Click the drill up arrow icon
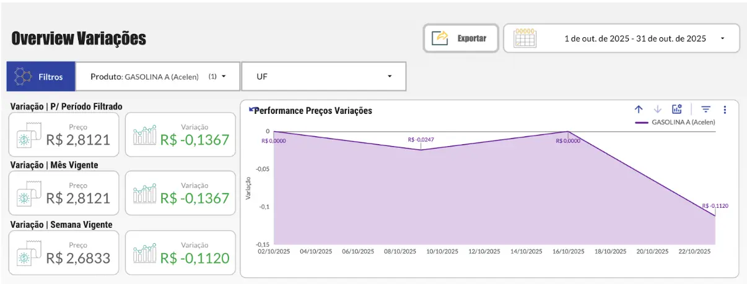This screenshot has height=284, width=747. coord(639,110)
